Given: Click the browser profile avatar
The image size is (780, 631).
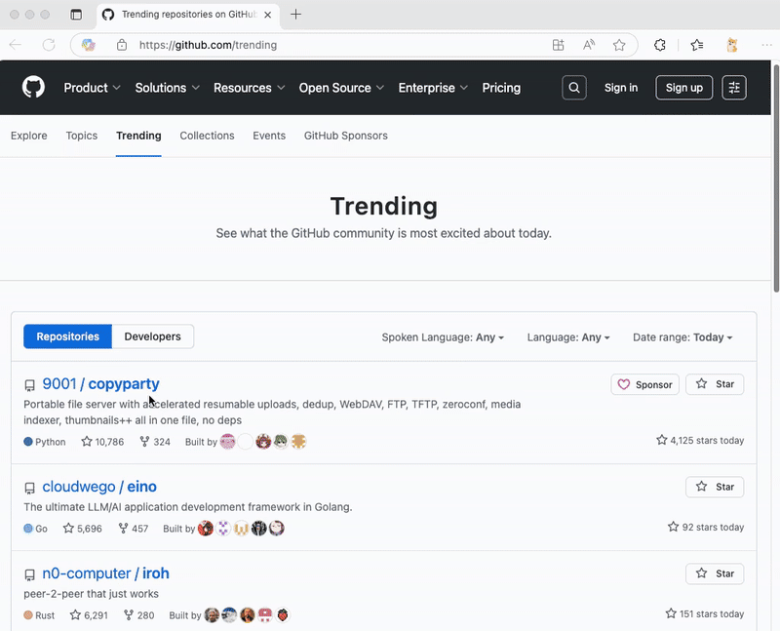Looking at the screenshot, I should 732,45.
